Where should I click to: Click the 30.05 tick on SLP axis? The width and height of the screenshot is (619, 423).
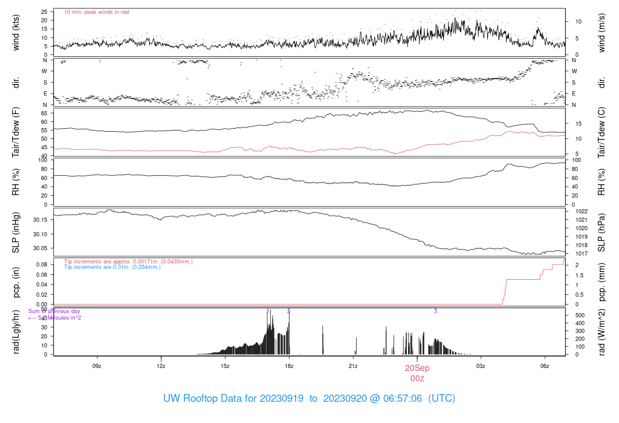click(40, 248)
